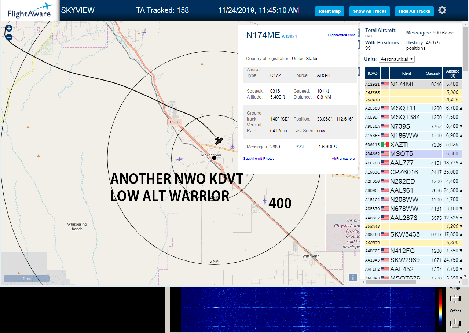Click the purple aircraft labeled 400

[265, 200]
